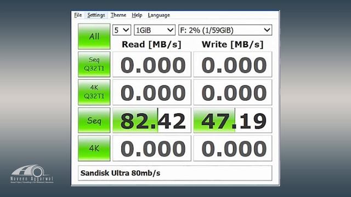Start the Seq Q32T1 test

(x=94, y=65)
